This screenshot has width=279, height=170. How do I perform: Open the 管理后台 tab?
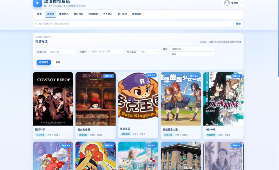pyautogui.click(x=137, y=14)
